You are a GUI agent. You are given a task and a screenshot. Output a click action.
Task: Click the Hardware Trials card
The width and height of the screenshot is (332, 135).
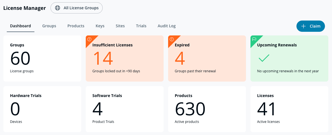42,109
